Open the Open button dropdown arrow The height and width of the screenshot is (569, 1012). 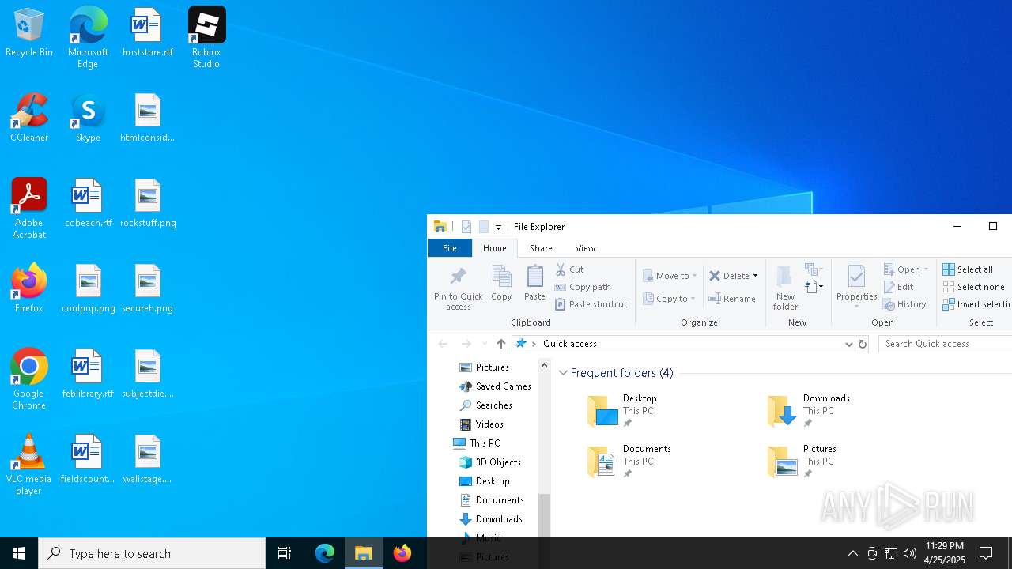click(x=926, y=269)
